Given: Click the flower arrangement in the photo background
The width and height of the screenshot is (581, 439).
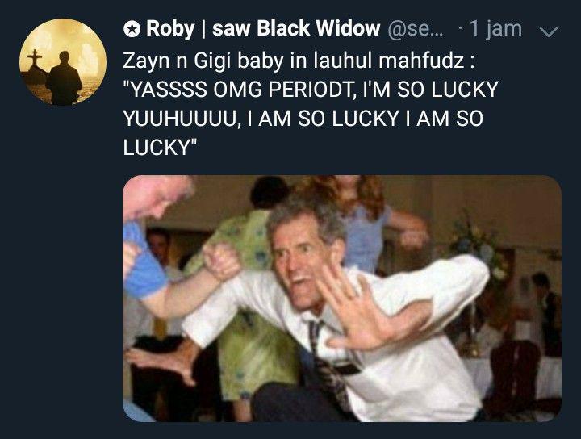Looking at the screenshot, I should point(478,246).
